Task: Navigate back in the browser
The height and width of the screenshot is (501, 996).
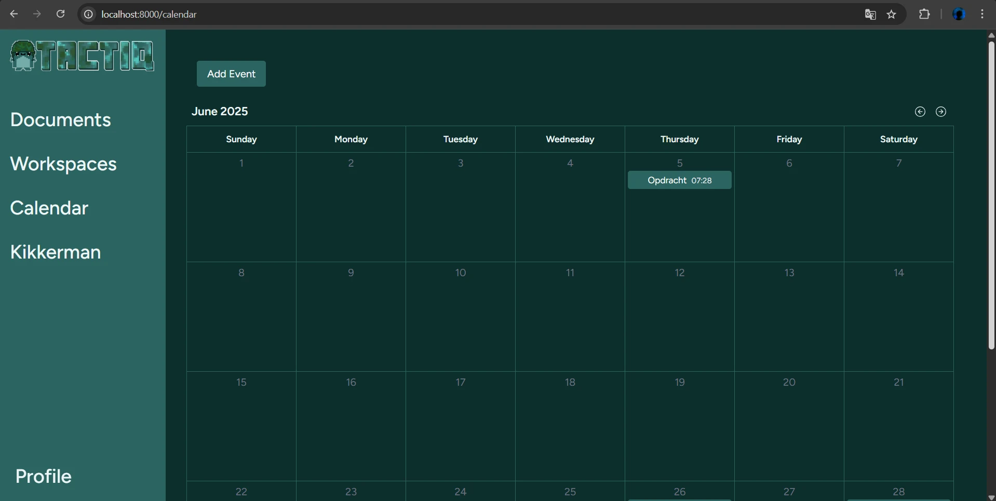Action: pos(14,14)
